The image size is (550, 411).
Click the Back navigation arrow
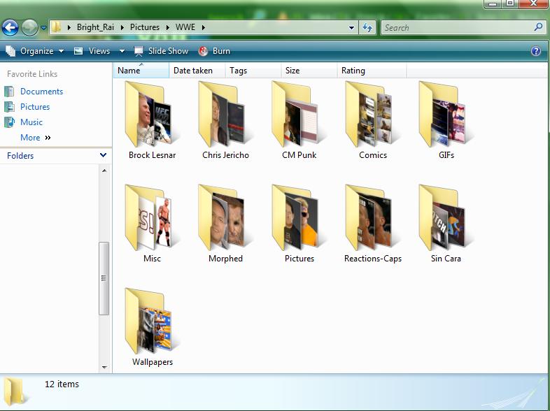(x=10, y=28)
